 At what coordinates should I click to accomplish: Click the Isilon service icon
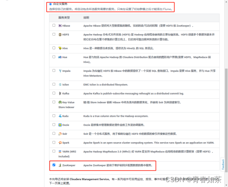pyautogui.click(x=60, y=85)
